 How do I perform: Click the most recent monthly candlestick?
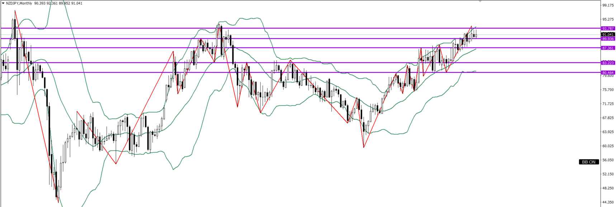[x=476, y=35]
